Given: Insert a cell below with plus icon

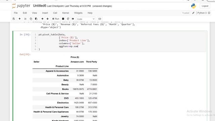Looking at the screenshot, I should tap(19, 19).
